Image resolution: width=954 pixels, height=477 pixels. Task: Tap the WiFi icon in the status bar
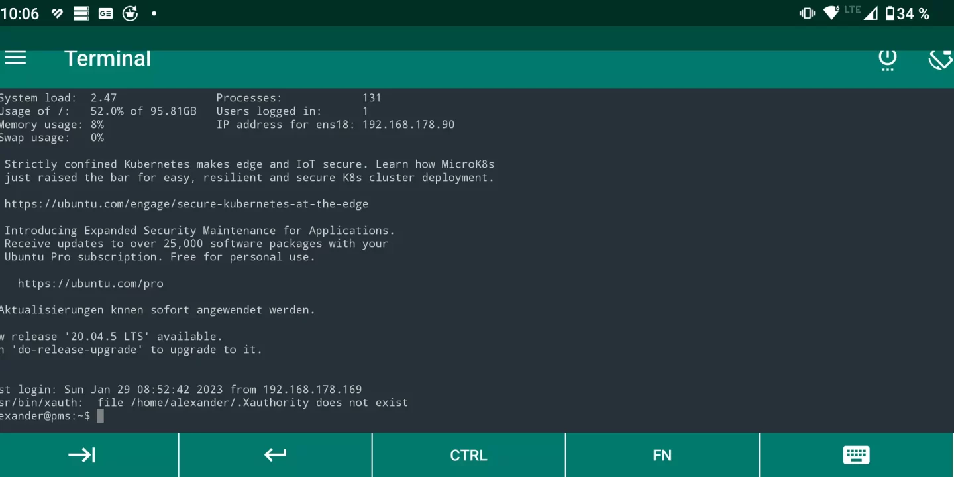coord(831,13)
